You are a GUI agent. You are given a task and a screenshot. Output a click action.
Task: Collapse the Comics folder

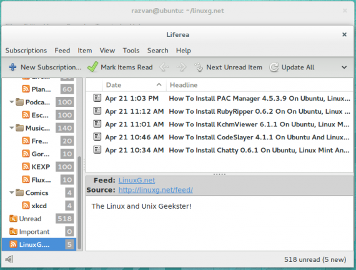tap(12, 192)
